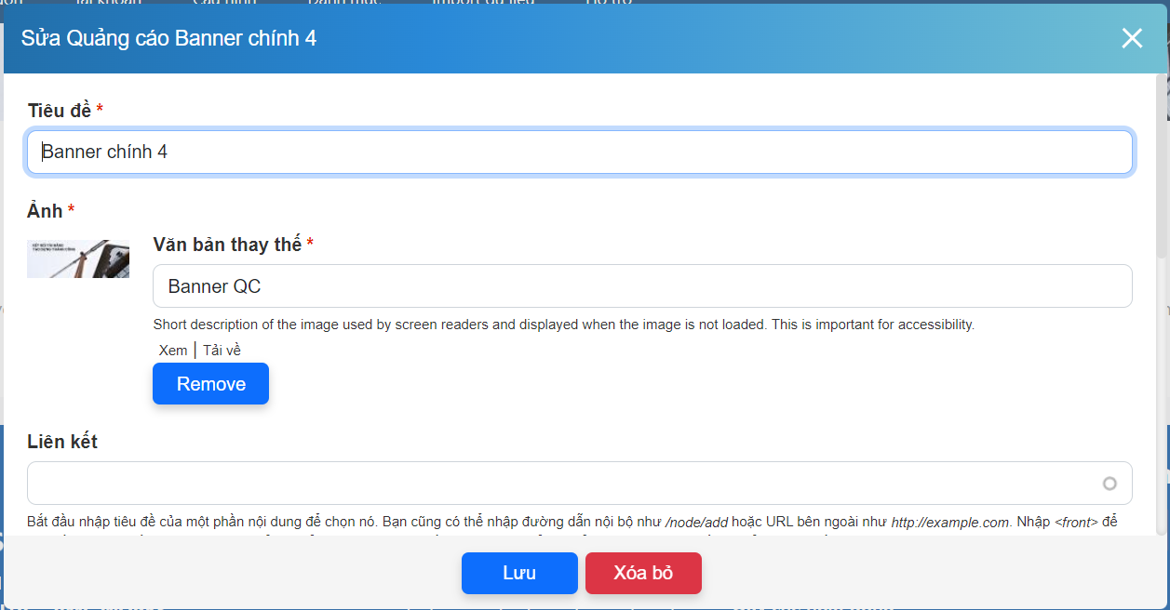1170x610 pixels.
Task: Click the alt text accessibility description
Action: tap(563, 325)
